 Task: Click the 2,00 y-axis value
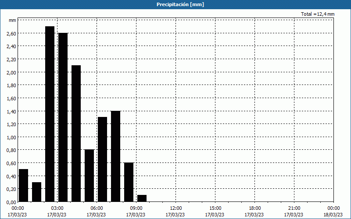11,72
